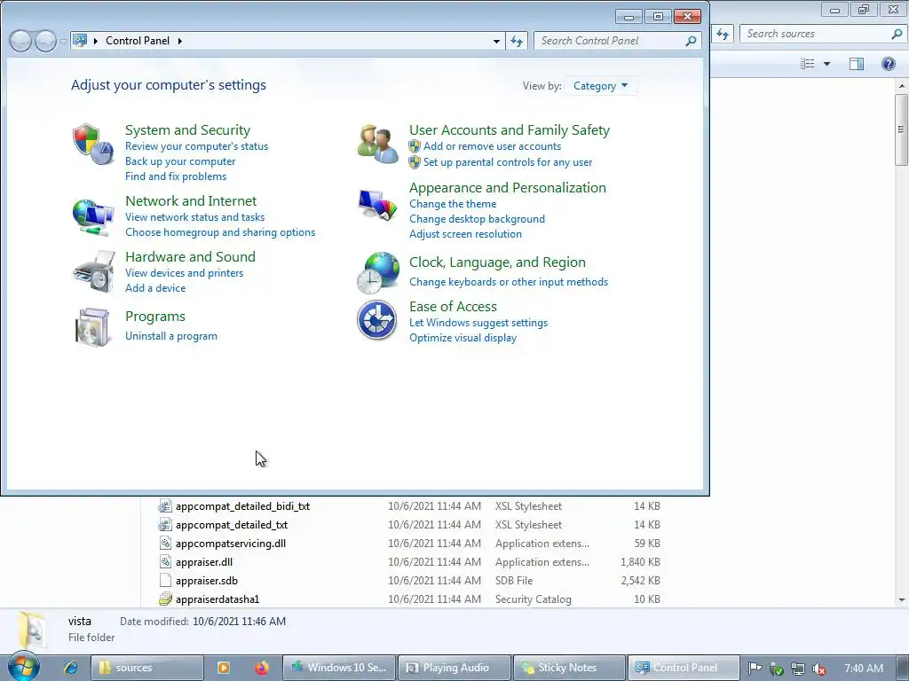Switch to the Playing Audio taskbar window
The width and height of the screenshot is (909, 681).
(454, 668)
